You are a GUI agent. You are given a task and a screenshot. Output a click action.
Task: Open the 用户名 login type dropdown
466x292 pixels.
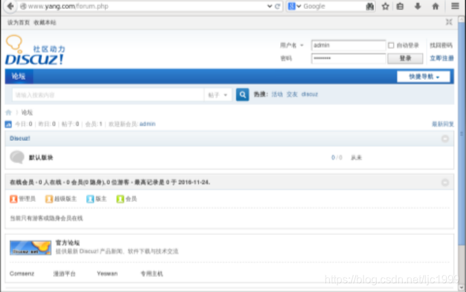tap(291, 45)
